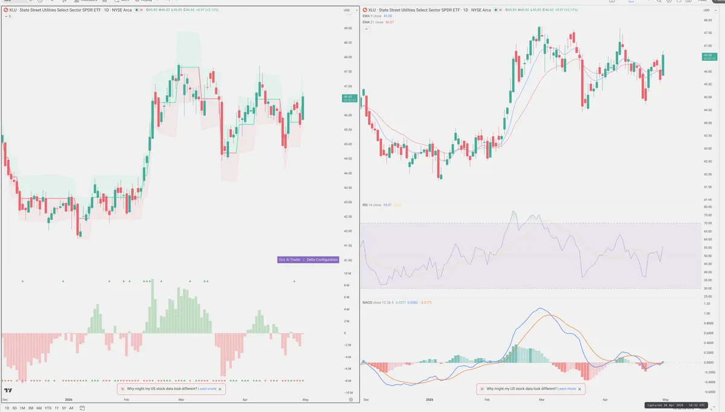Open the right chart USD currency dropdown
The image size is (725, 412).
click(x=709, y=10)
